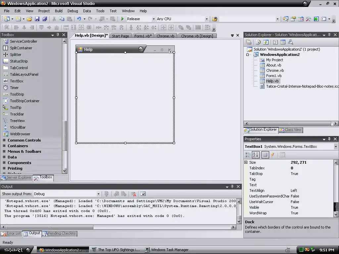339x254 pixels.
Task: Switch to the Error List tab
Action: pos(11,233)
